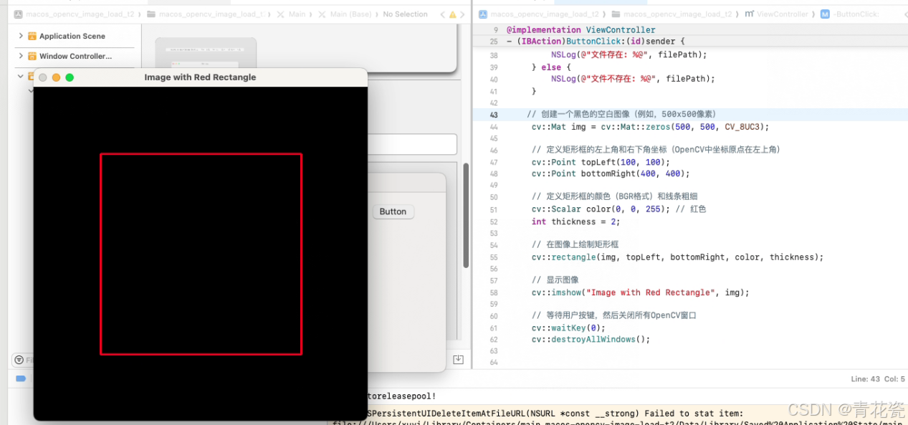Open the Main storyboard breadcrumb
908x425 pixels.
292,14
